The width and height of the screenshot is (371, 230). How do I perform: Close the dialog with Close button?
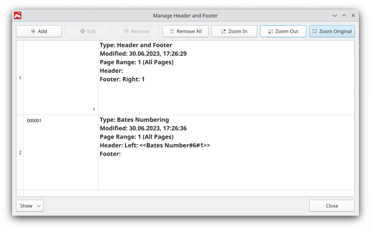(332, 206)
